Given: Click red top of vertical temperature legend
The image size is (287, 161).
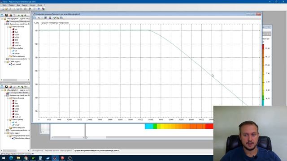Looking at the screenshot, I should 263,47.
